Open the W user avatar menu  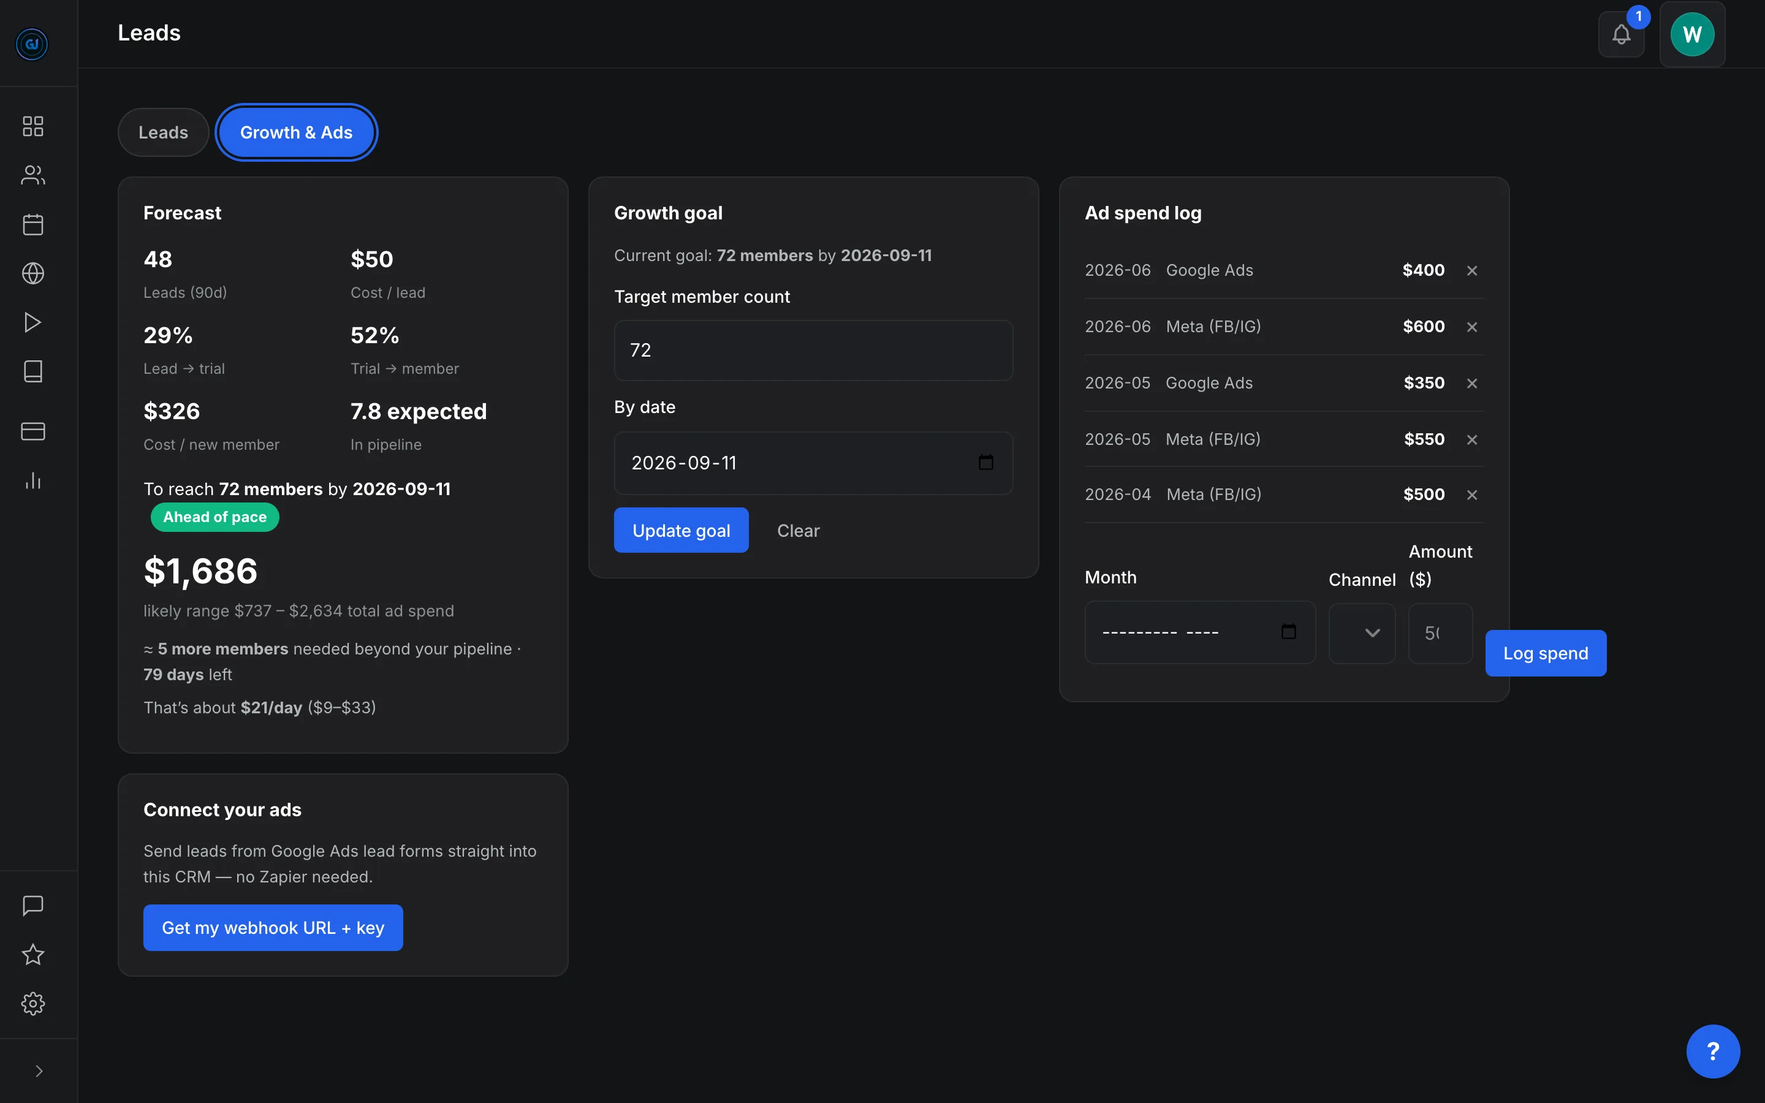[1692, 34]
